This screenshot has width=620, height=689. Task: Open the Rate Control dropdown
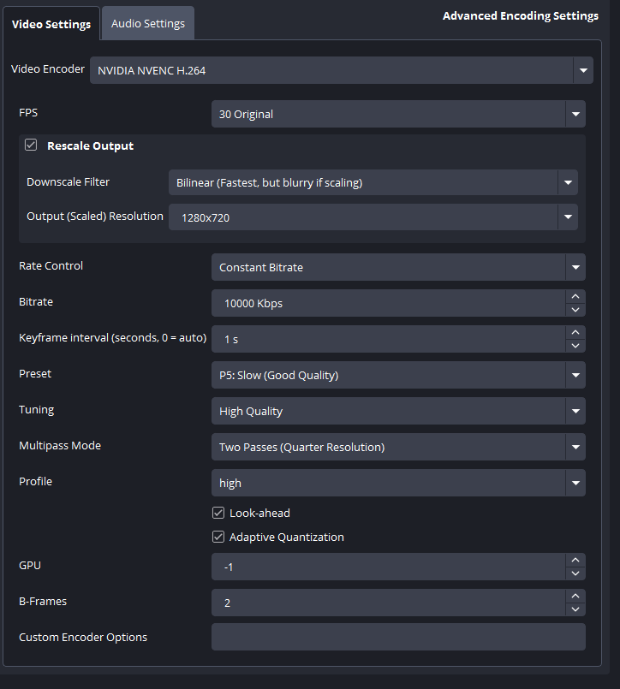pyautogui.click(x=398, y=267)
